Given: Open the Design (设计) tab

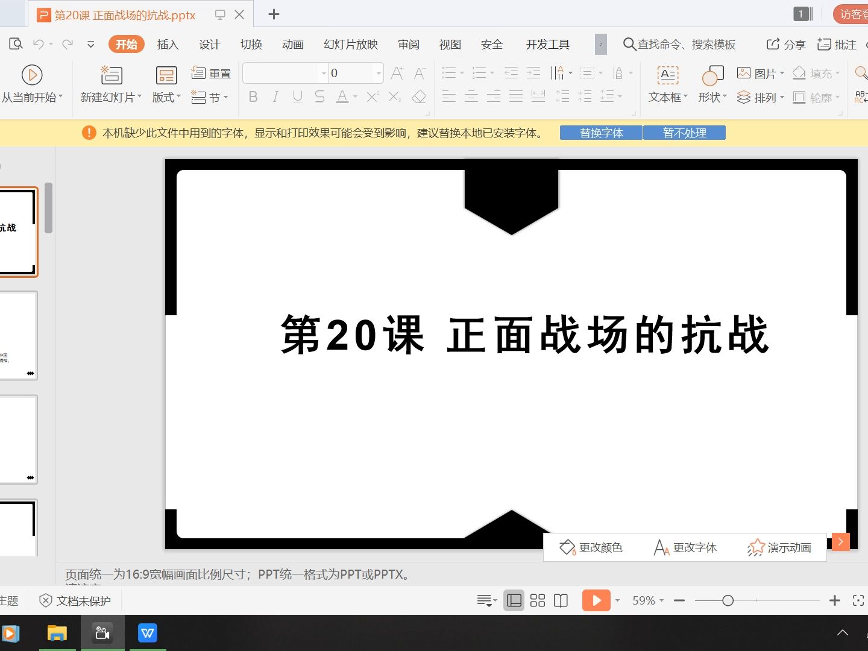Looking at the screenshot, I should point(209,44).
